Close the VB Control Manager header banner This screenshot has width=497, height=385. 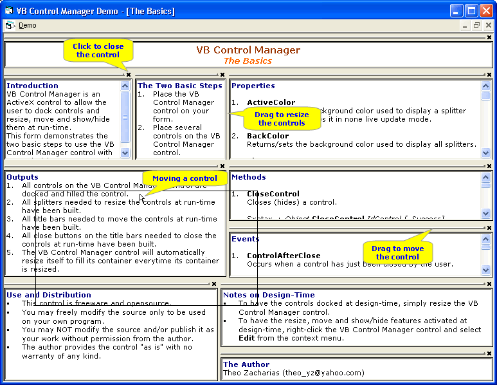coord(489,38)
